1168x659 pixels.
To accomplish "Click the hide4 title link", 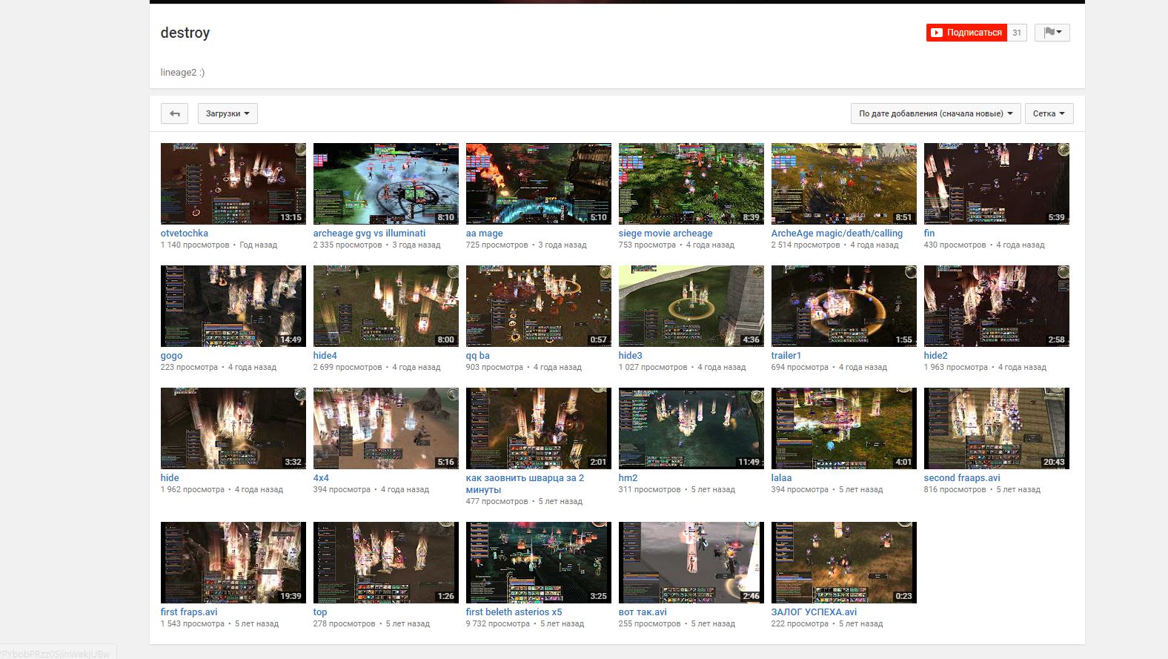I will pos(325,355).
